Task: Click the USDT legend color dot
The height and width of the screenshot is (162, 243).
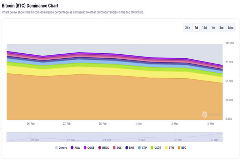Action: click(152, 148)
